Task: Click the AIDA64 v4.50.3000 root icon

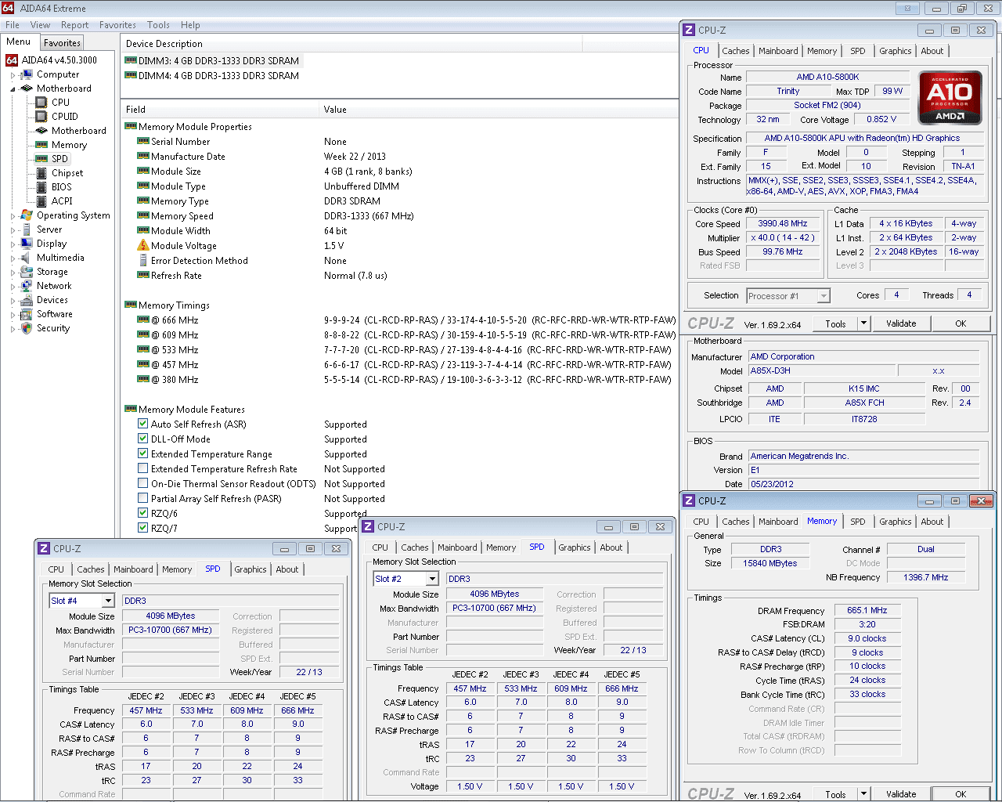Action: point(12,60)
